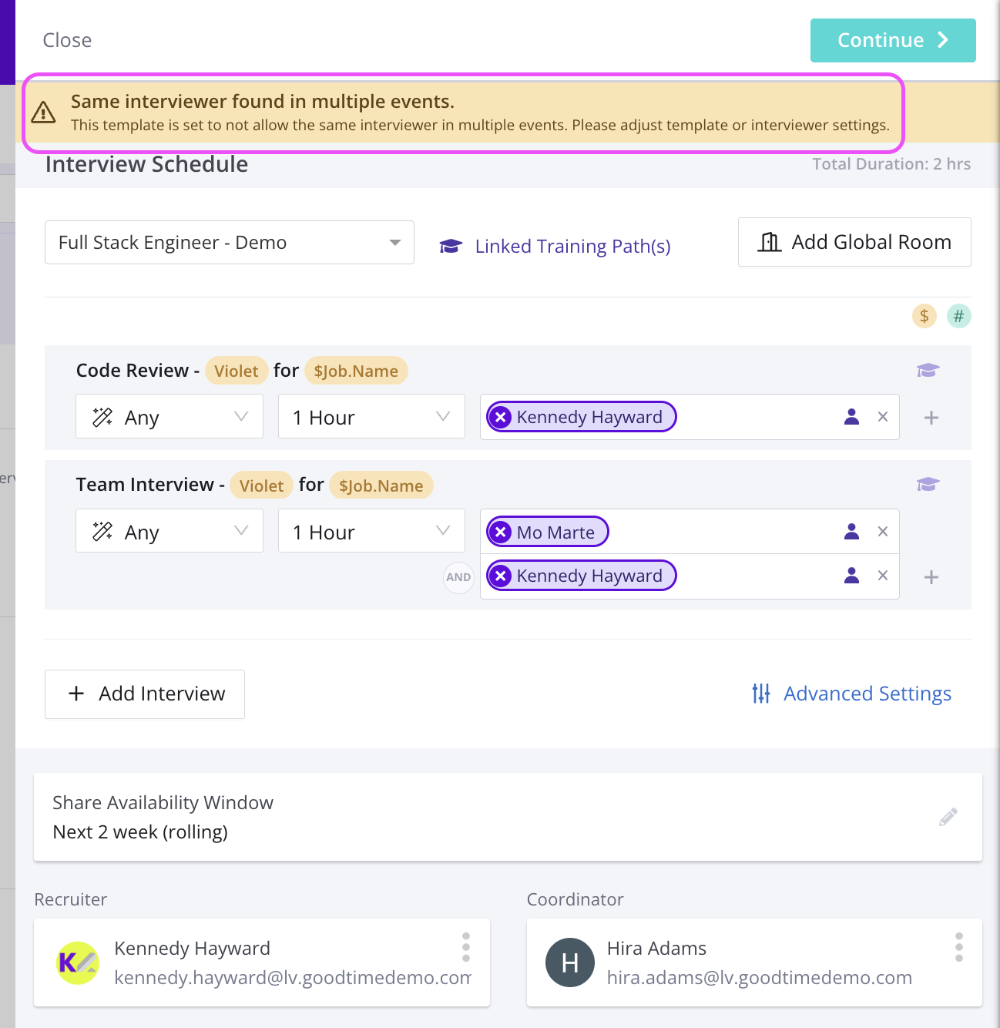
Task: Open the Full Stack Engineer - Demo job dropdown
Action: click(230, 242)
